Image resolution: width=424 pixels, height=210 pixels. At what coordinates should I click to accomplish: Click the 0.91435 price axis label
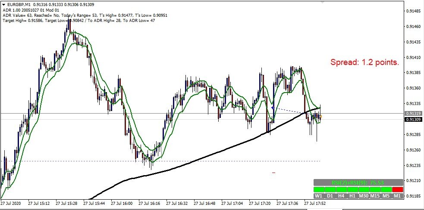pyautogui.click(x=414, y=42)
